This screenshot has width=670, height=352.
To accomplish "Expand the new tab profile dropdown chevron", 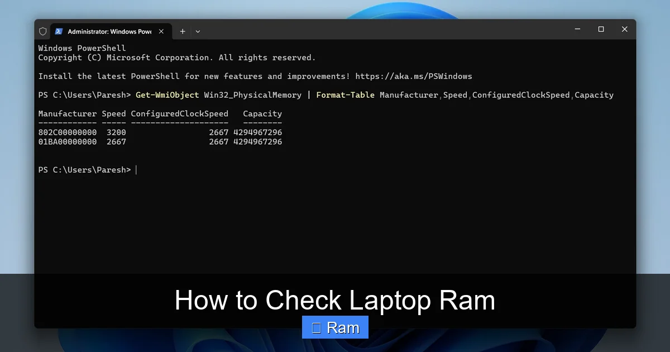I will [x=198, y=32].
